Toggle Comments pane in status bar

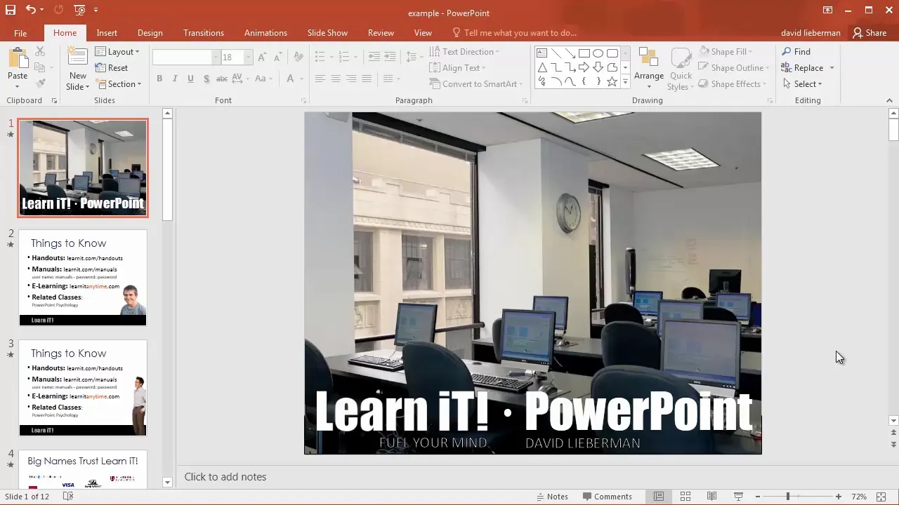607,497
